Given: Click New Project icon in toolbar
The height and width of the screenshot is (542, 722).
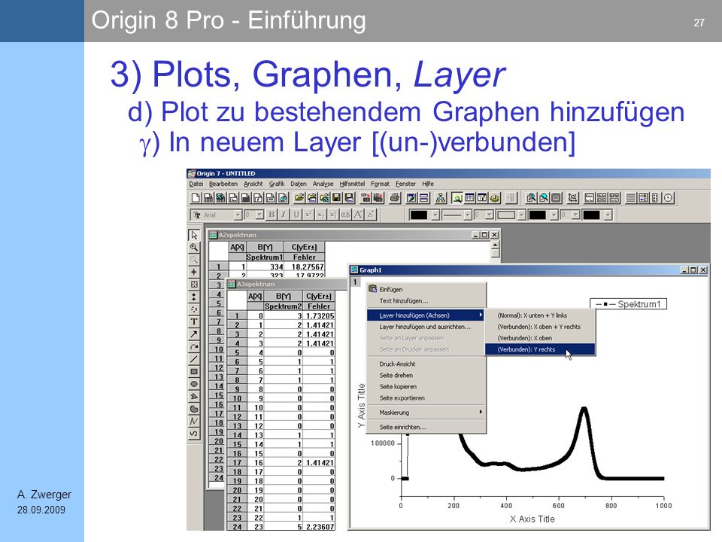Looking at the screenshot, I should click(196, 198).
